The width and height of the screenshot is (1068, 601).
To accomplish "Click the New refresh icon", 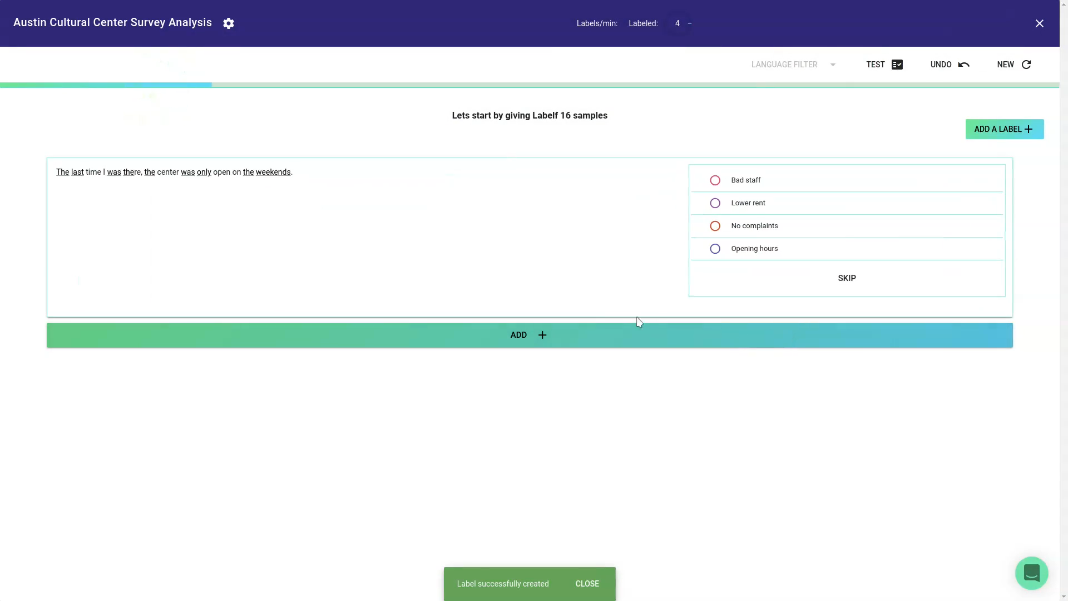I will [x=1026, y=65].
